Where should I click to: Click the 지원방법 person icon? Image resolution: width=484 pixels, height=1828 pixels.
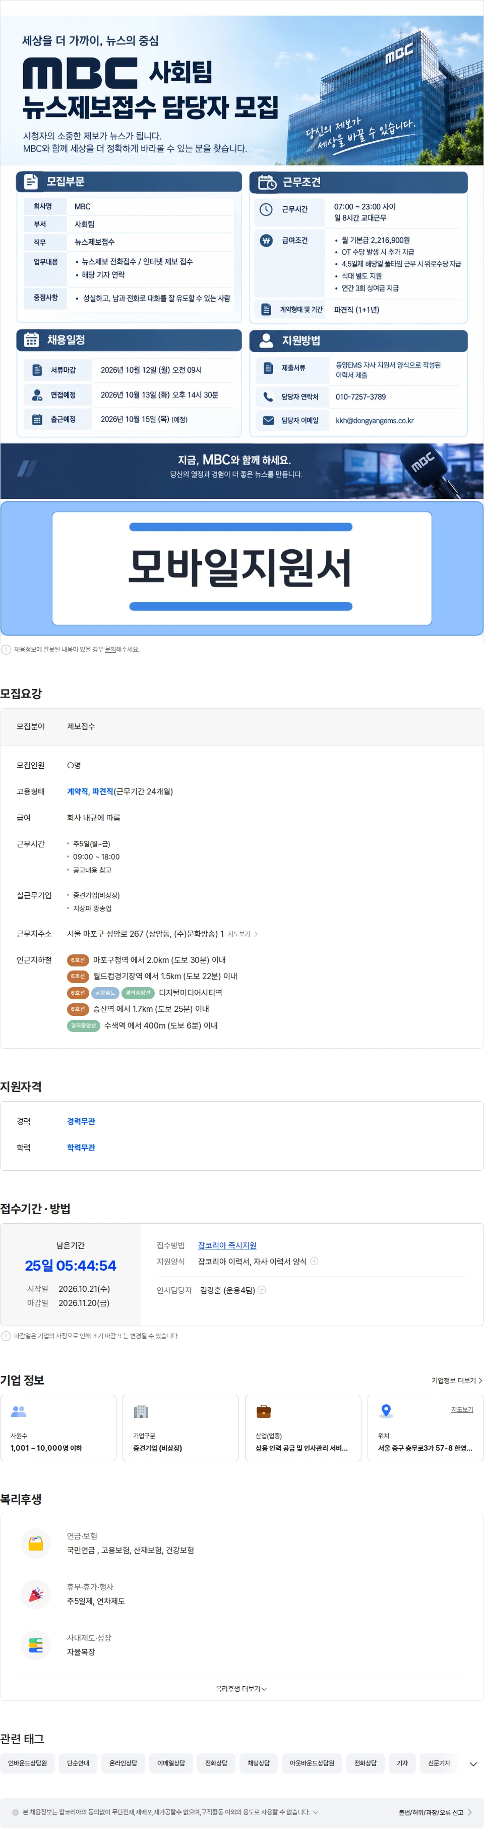click(266, 340)
